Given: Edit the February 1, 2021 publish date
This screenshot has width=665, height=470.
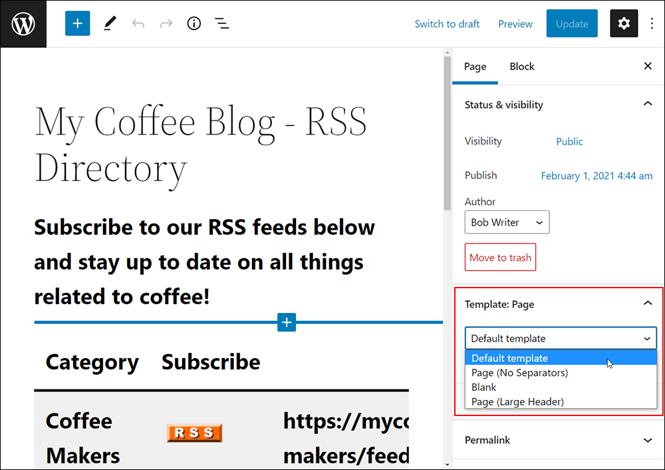Looking at the screenshot, I should [x=597, y=176].
